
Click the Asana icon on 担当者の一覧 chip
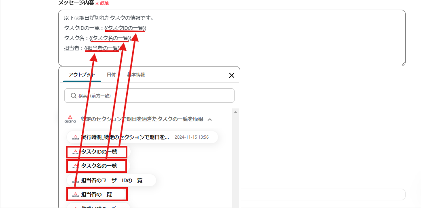(76, 195)
